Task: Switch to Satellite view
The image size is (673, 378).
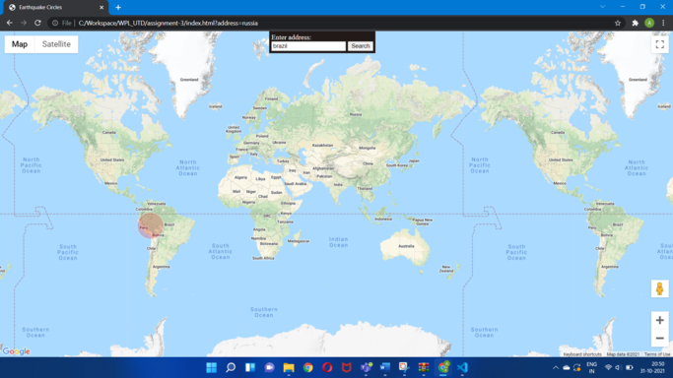Action: (56, 44)
